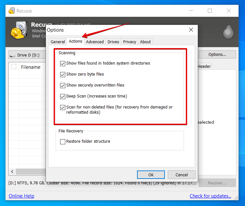Click Cancel in Options dialog
245x206 pixels.
point(182,175)
